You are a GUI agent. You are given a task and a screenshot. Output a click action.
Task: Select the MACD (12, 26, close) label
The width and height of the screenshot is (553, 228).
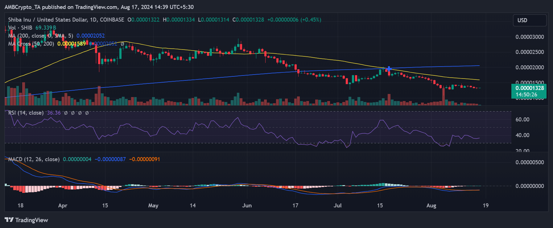34,159
